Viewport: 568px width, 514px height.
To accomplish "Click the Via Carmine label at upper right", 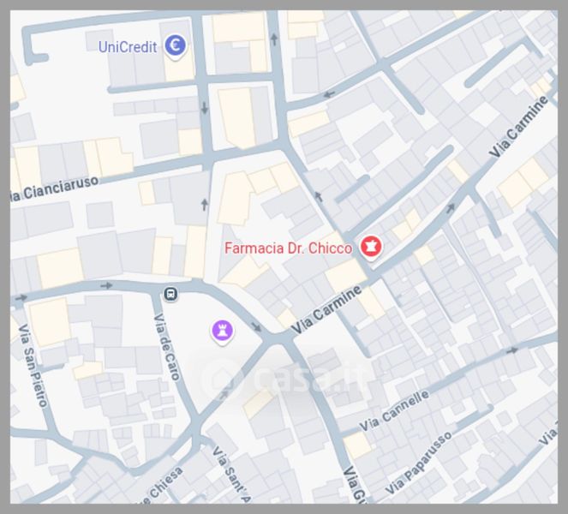I will pos(518,127).
